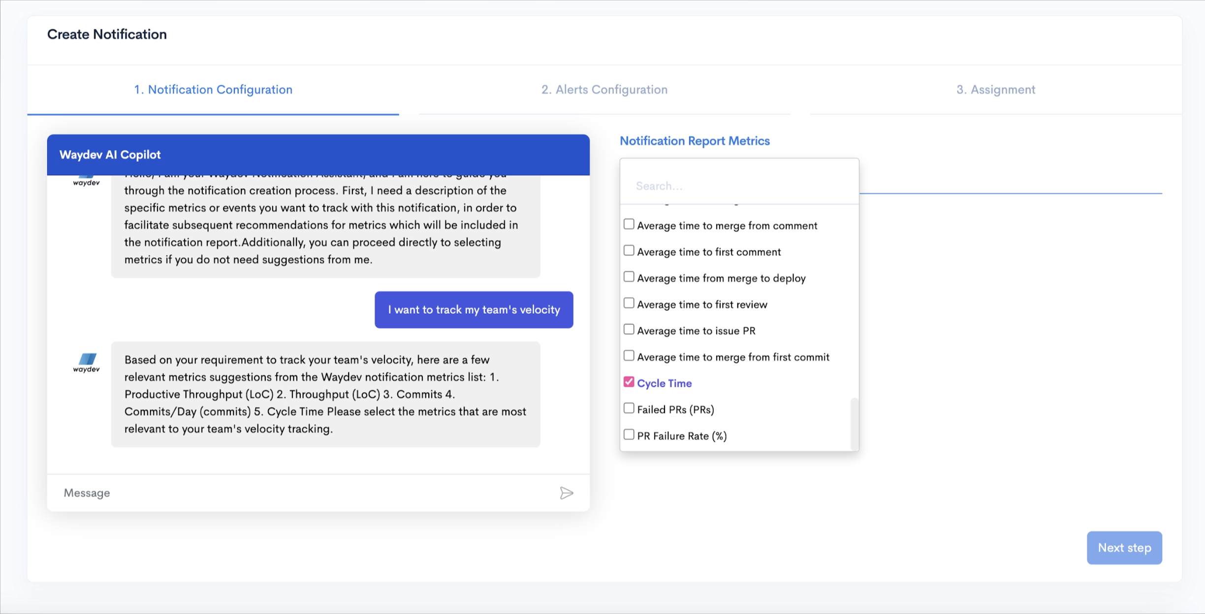Select Average time to first review
The width and height of the screenshot is (1205, 614).
629,304
